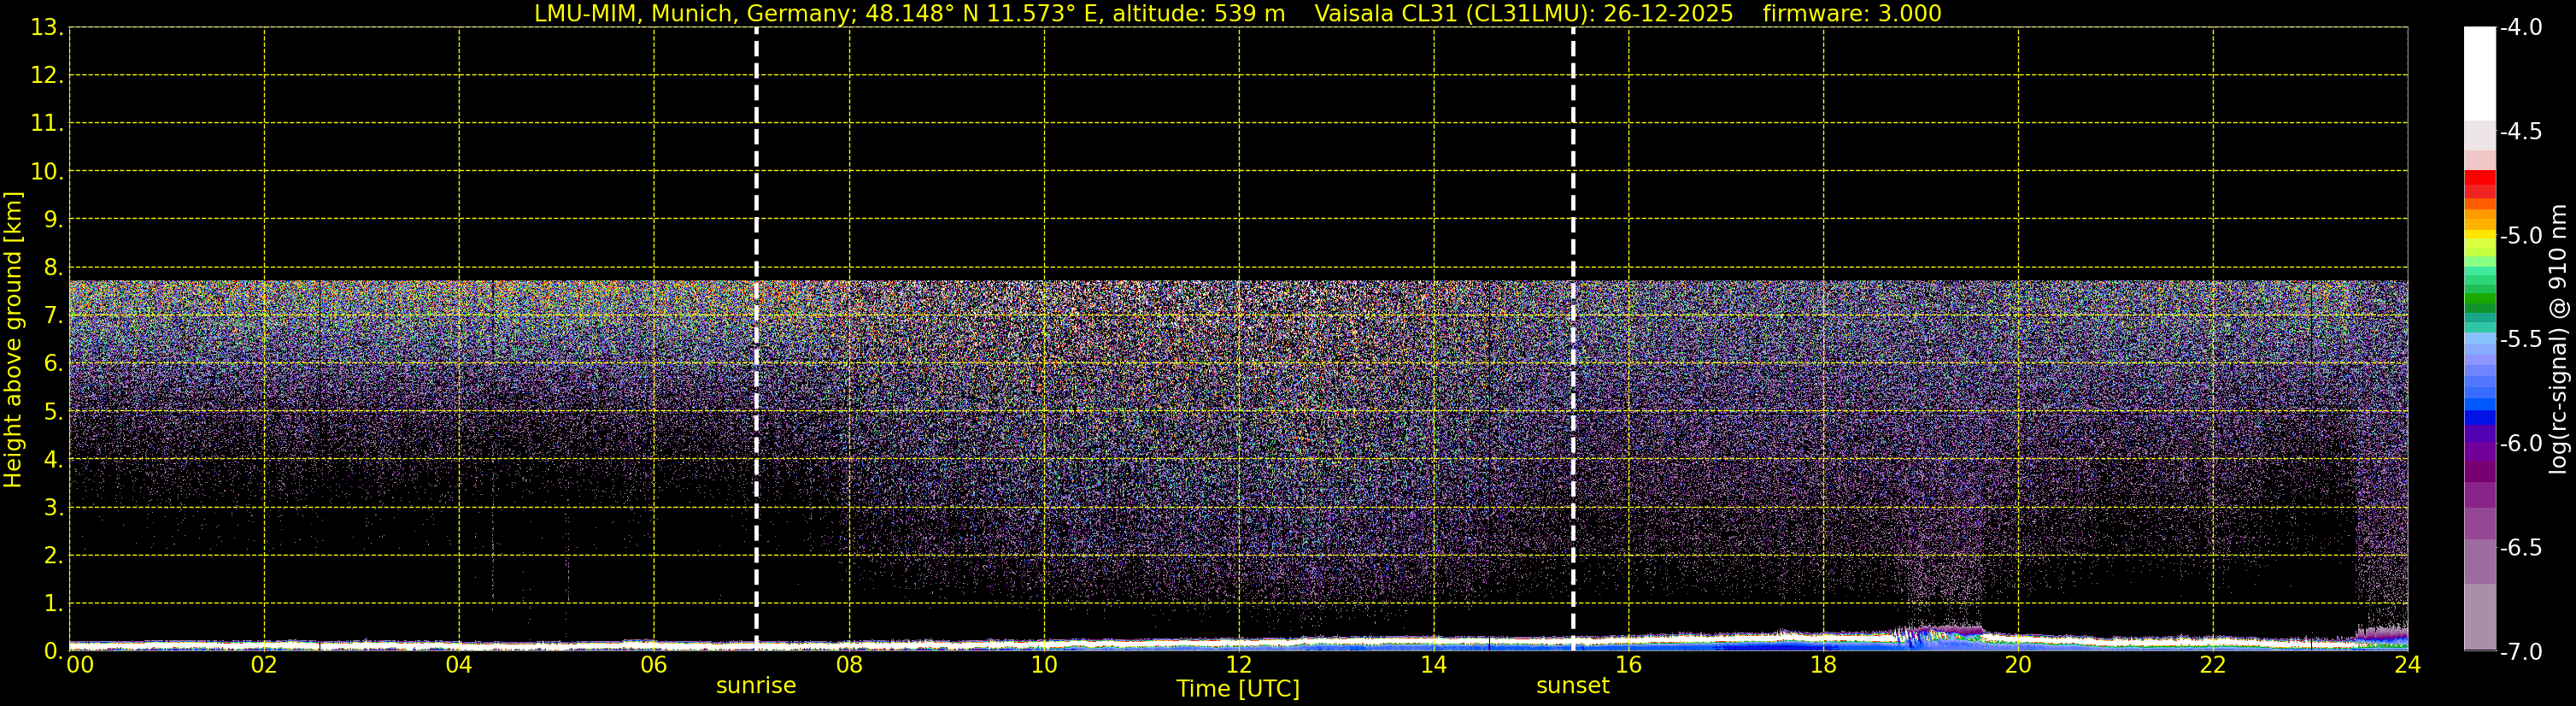Click the 24 tick at the time axis end
The width and height of the screenshot is (2576, 706).
click(x=2407, y=665)
